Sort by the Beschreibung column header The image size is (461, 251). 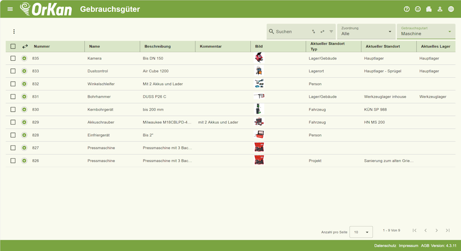tap(158, 47)
